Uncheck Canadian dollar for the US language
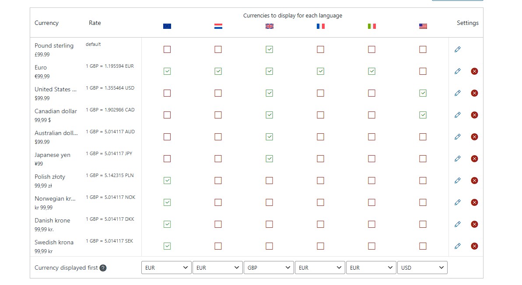This screenshot has height=285, width=522. pos(423,115)
